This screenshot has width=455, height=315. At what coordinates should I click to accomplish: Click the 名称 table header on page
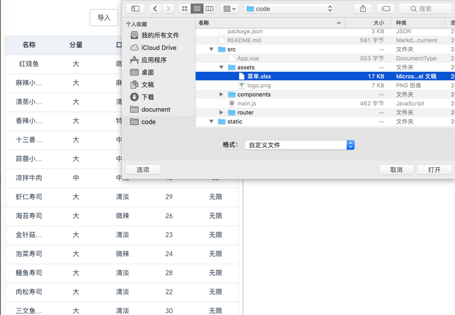pos(29,45)
